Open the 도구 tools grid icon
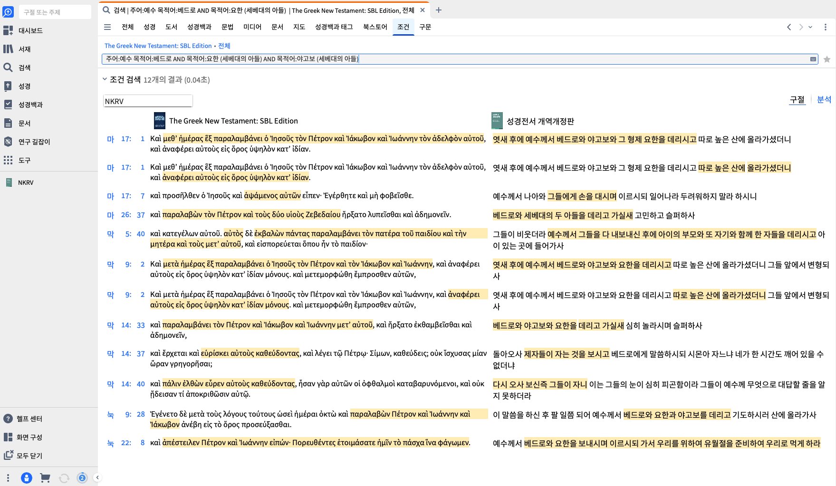 point(8,160)
